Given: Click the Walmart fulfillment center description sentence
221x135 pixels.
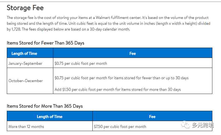Looking at the screenshot, I should (74, 18).
